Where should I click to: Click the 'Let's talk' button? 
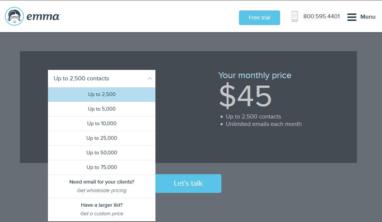[x=188, y=184]
